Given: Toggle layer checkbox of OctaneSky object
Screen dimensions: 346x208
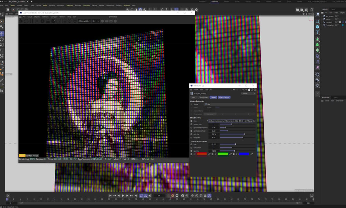Looking at the screenshot, I should pyautogui.click(x=336, y=25).
